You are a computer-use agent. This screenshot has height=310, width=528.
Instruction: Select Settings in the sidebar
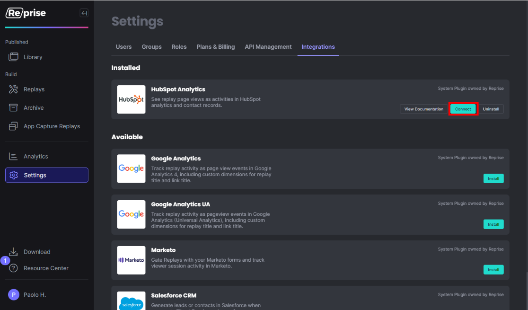click(35, 175)
